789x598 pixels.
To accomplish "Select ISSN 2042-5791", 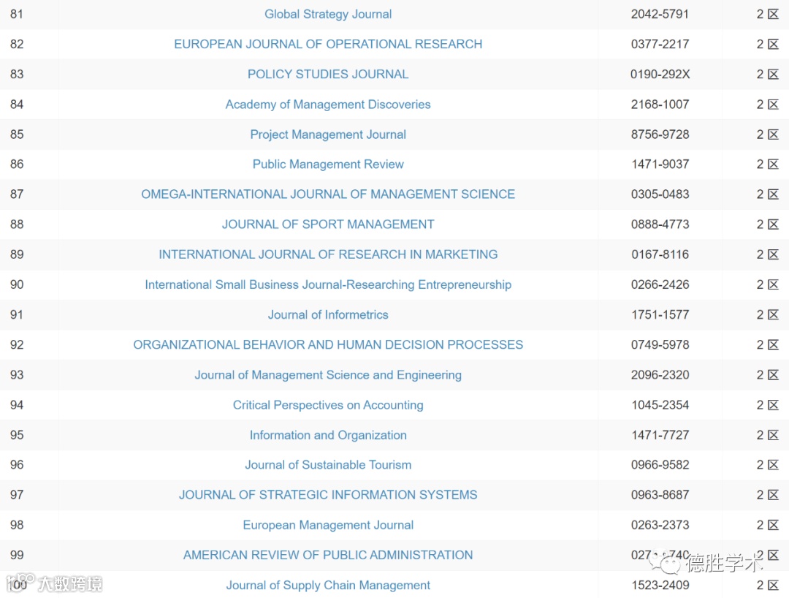I will coord(660,14).
